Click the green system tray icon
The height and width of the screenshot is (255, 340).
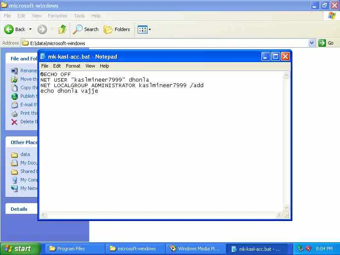click(300, 249)
